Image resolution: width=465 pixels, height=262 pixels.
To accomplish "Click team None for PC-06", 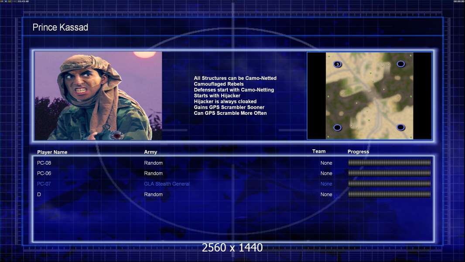I will (x=326, y=173).
